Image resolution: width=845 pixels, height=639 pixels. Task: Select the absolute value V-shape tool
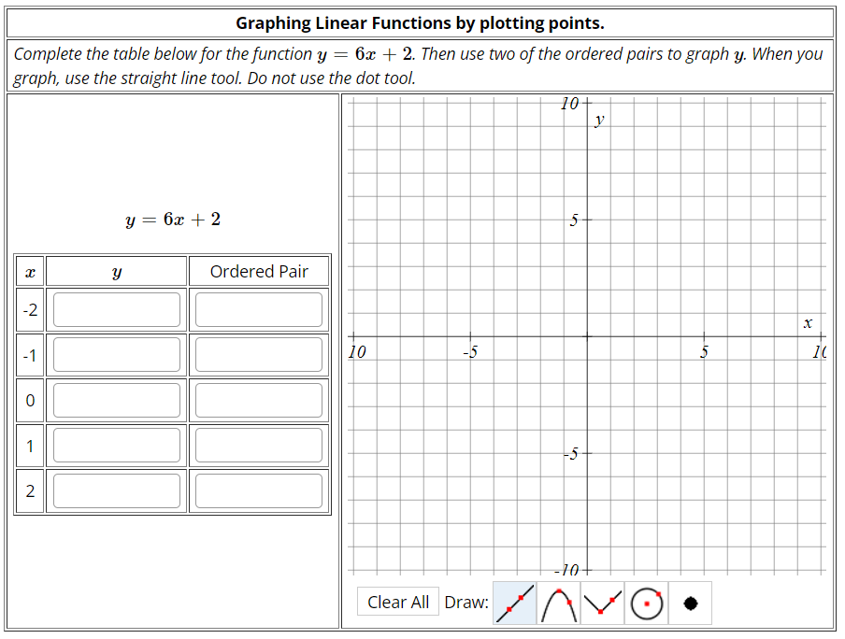tap(602, 602)
